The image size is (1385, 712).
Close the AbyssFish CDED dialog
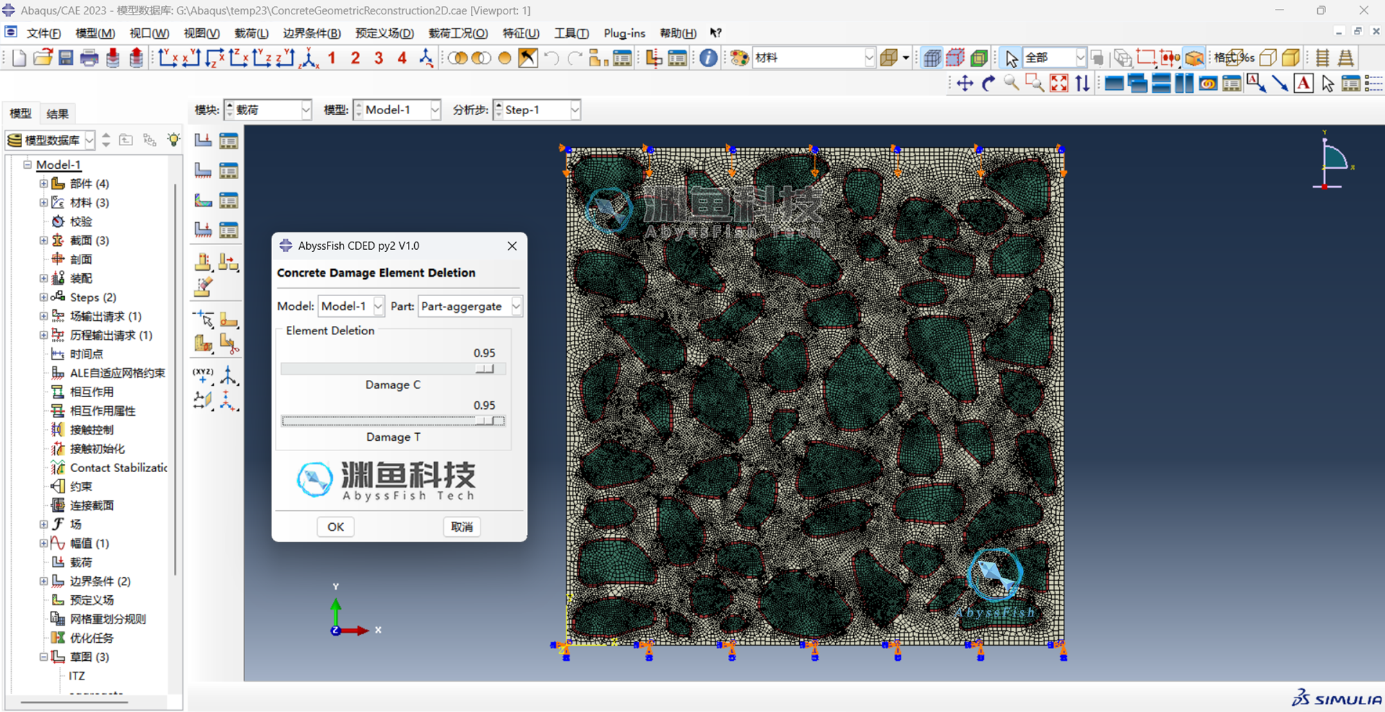(512, 246)
